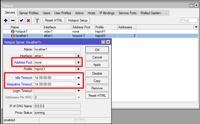
Task: Open the Interface dropdown arrow
Action: pyautogui.click(x=78, y=56)
